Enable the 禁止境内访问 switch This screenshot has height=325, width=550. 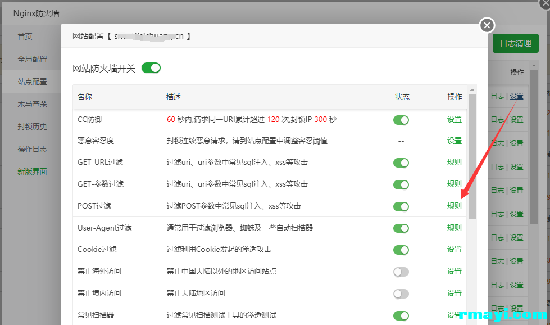pos(401,294)
